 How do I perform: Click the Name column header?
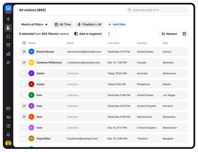[32, 43]
